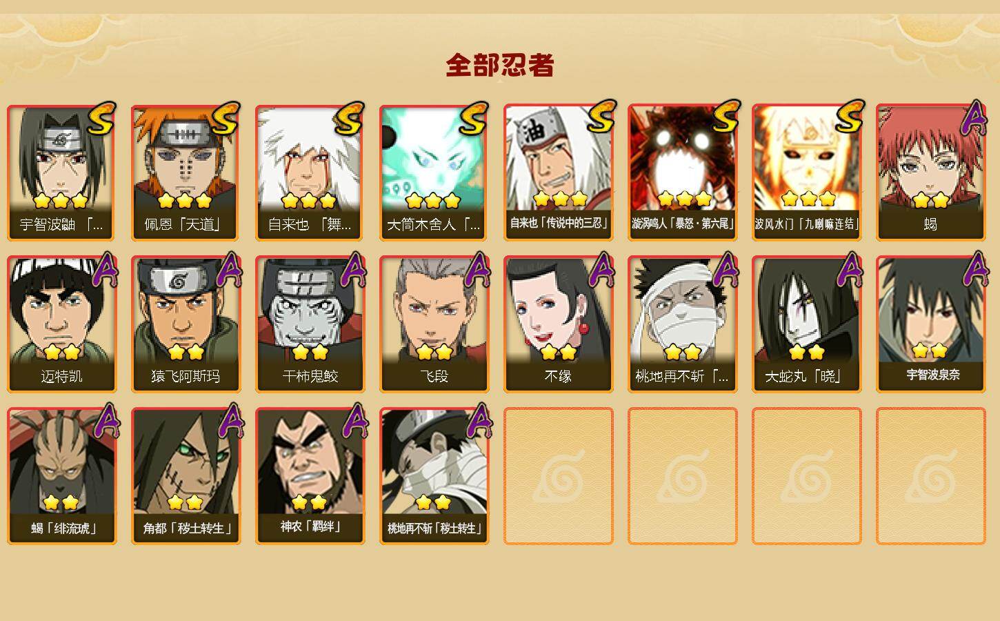Screen dimensions: 1000x621
Task: Open the 不缘 ninja card
Action: (558, 324)
